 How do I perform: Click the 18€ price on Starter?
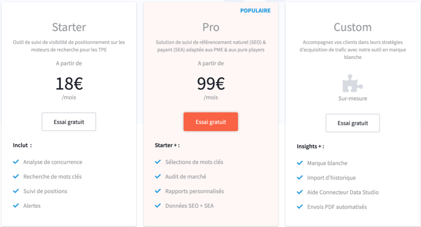(69, 83)
